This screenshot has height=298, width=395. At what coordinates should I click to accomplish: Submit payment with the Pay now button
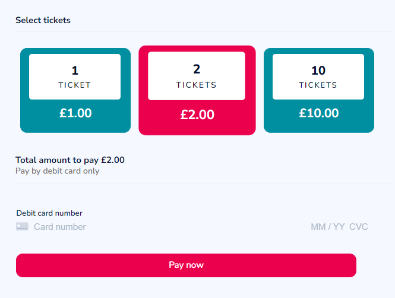pos(186,265)
